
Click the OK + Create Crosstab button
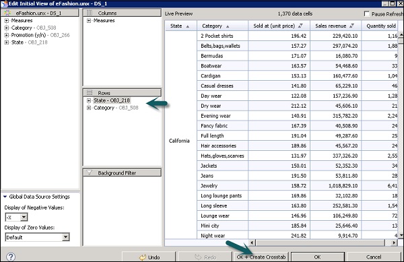coord(261,257)
